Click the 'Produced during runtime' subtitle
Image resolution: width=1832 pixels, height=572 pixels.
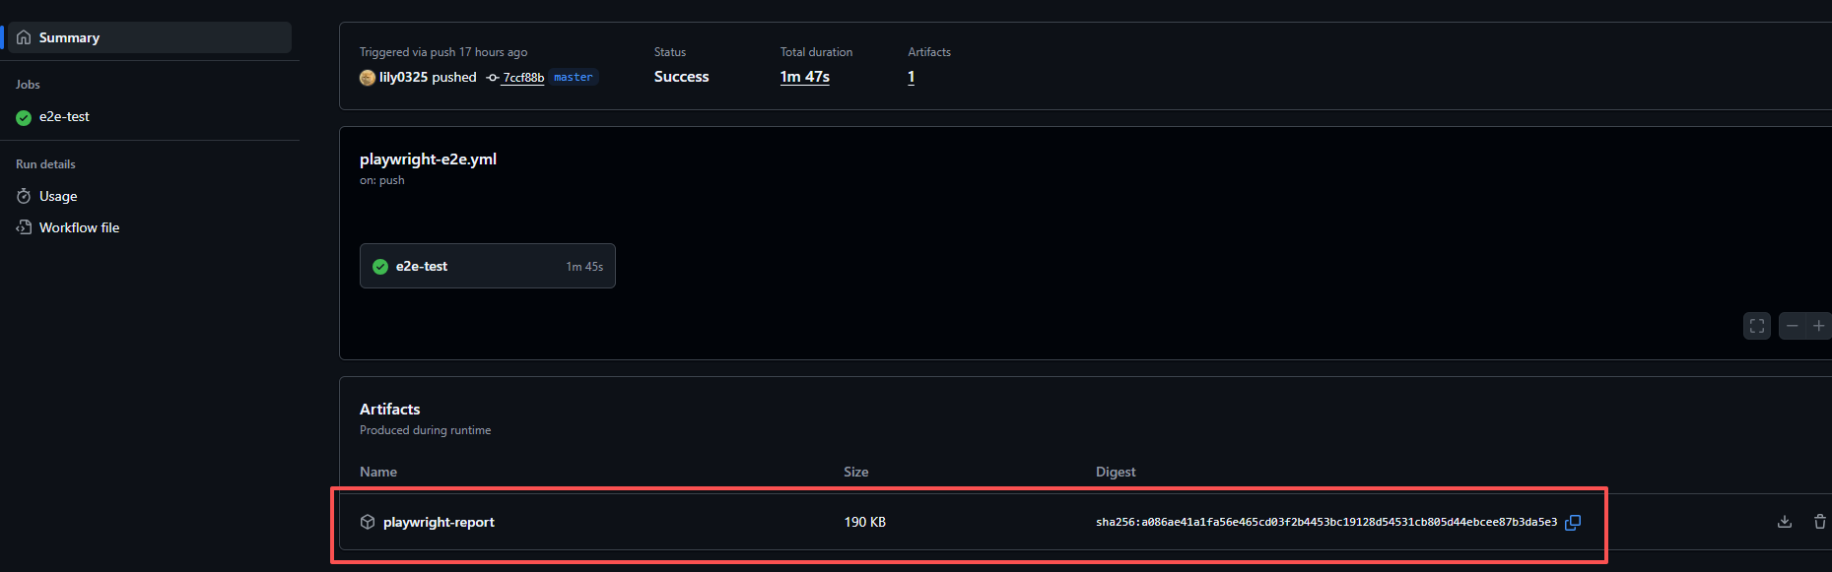click(x=426, y=430)
